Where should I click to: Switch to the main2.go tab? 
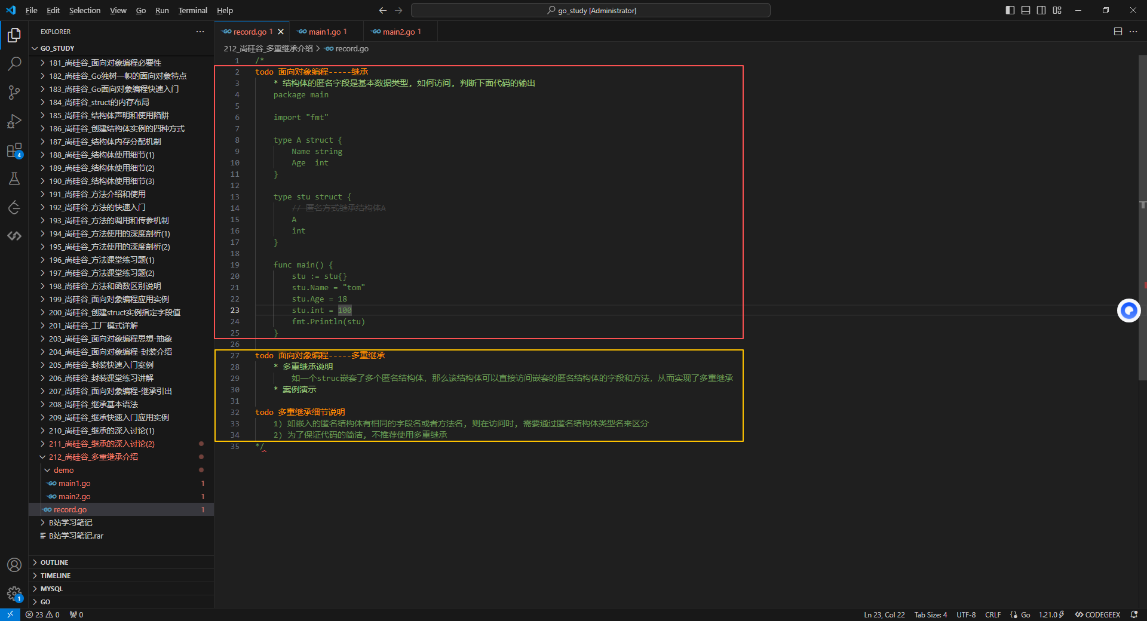[400, 32]
